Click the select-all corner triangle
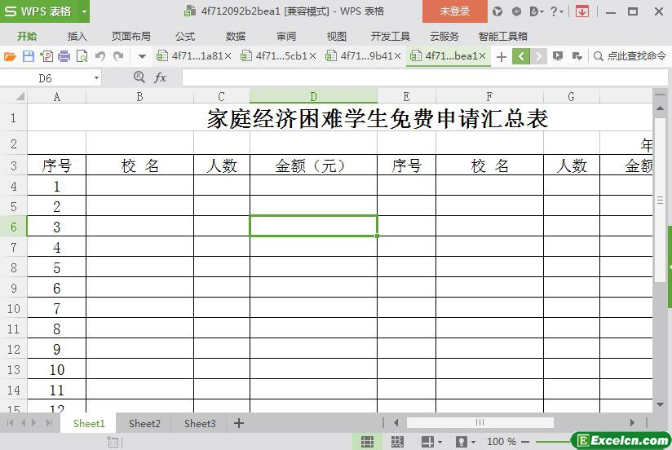The image size is (672, 450). tap(20, 97)
